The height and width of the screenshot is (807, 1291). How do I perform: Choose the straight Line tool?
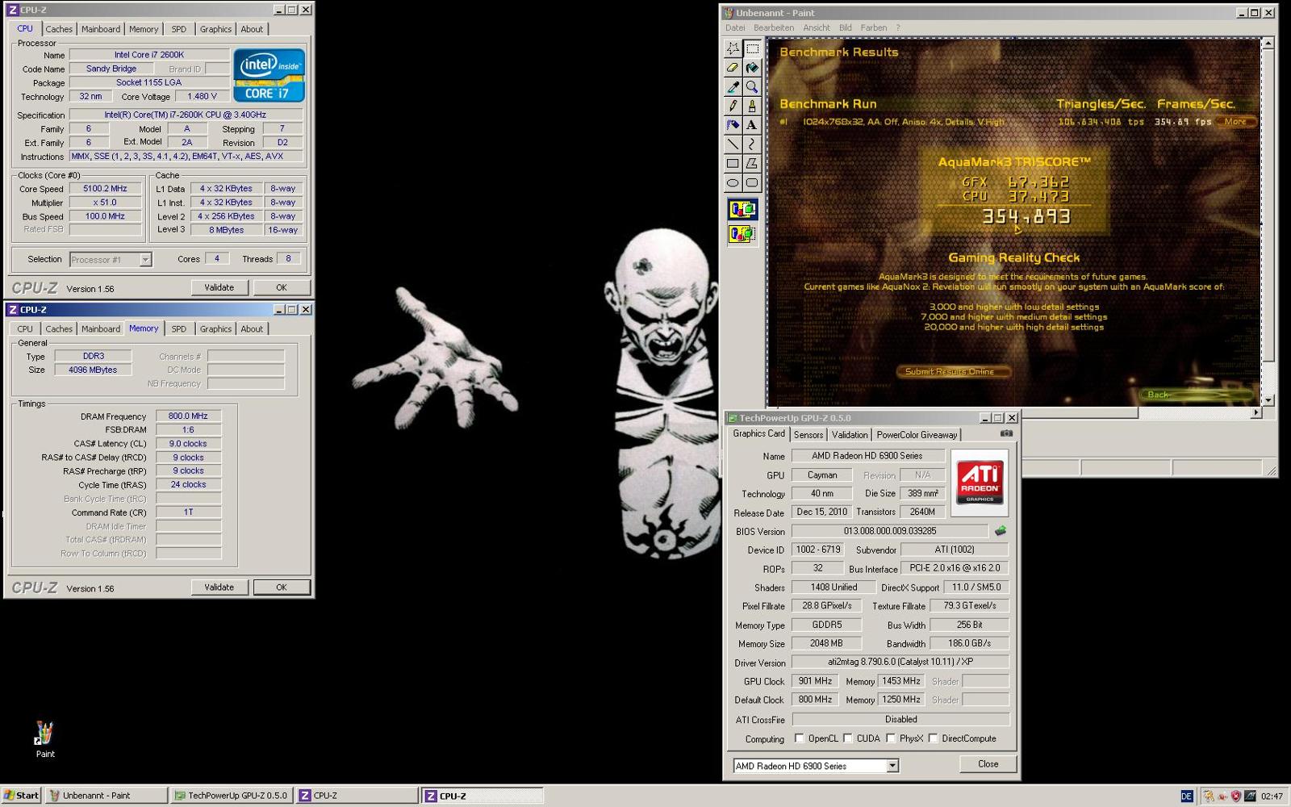[x=733, y=144]
